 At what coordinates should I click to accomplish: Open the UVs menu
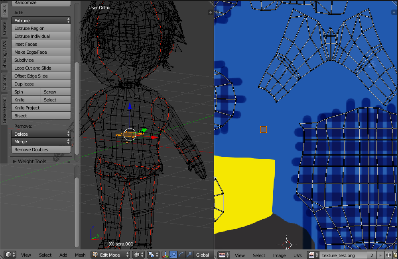[x=298, y=255]
